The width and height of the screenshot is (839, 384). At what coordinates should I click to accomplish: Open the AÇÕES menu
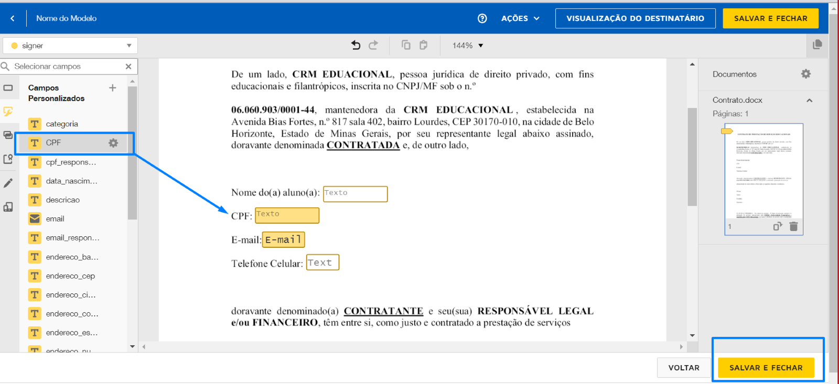pos(520,18)
